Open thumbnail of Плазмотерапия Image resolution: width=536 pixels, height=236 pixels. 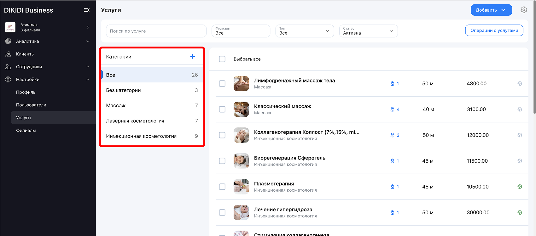(x=241, y=187)
